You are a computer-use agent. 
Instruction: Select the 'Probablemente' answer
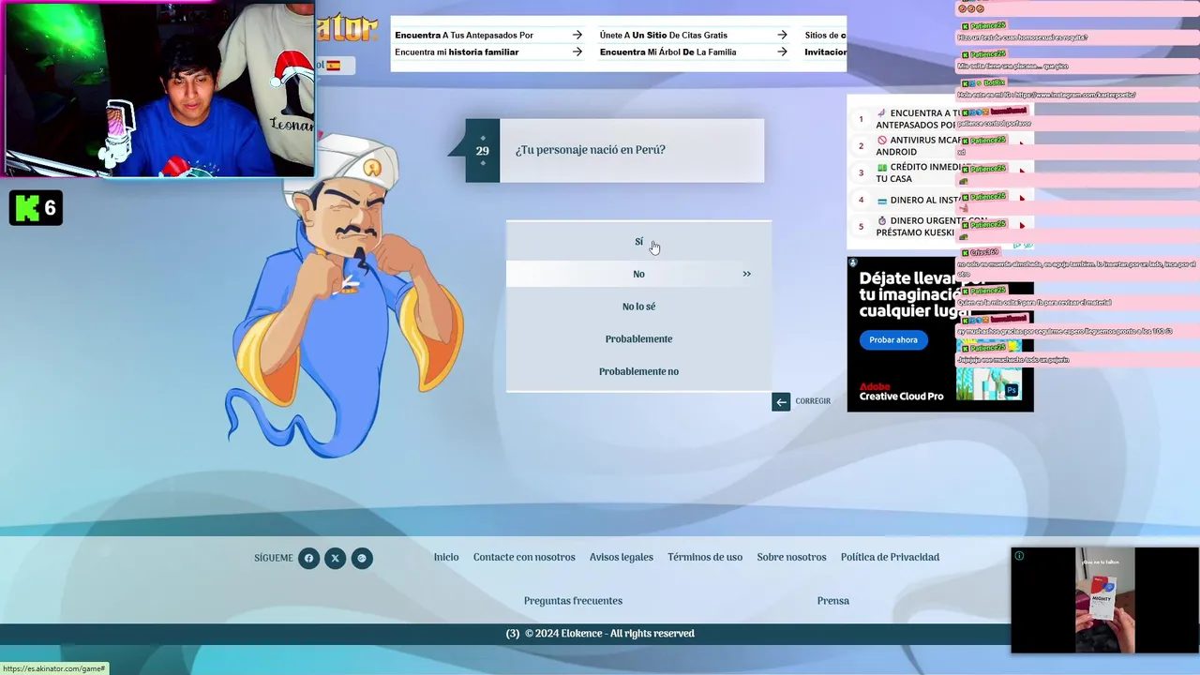[x=638, y=338]
